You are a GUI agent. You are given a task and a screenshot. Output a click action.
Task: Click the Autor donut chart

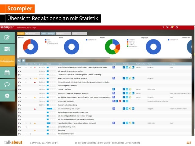pos(72,47)
